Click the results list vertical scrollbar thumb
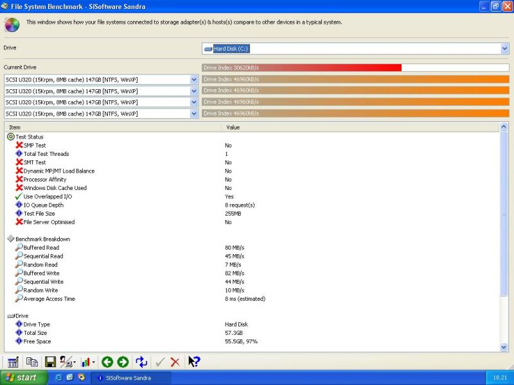This screenshot has height=385, width=514. [x=504, y=214]
